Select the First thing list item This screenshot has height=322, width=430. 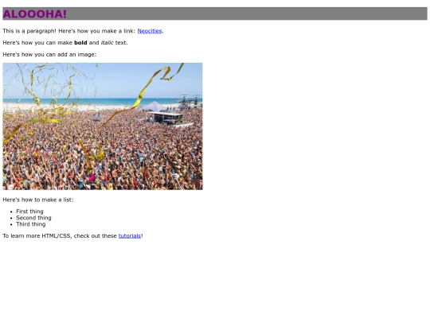click(x=29, y=211)
